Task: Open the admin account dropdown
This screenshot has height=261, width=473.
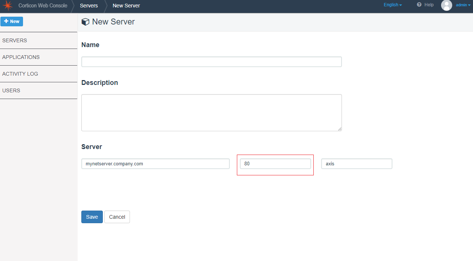Action: tap(463, 5)
